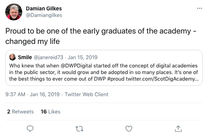208x137 pixels.
Task: Open the share tweet upload icon
Action: pos(178,129)
